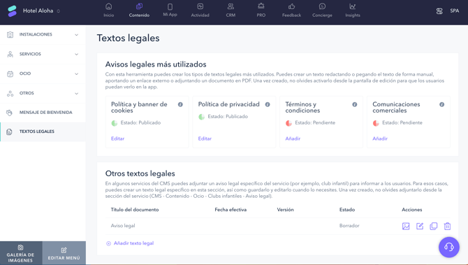Duplicate the Aviso legal document
This screenshot has height=265, width=468.
pyautogui.click(x=433, y=226)
